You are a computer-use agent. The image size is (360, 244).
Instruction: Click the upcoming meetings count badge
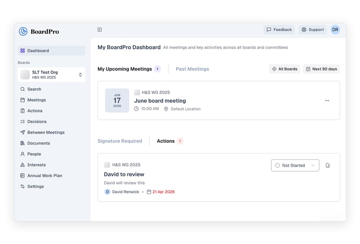(x=157, y=69)
